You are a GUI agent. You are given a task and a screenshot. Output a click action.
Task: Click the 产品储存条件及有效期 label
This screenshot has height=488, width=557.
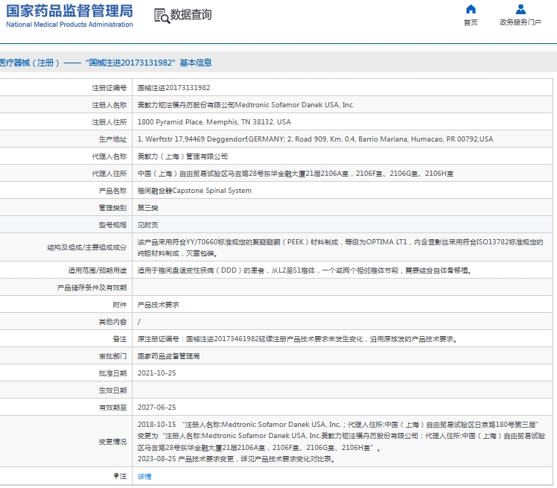(92, 288)
